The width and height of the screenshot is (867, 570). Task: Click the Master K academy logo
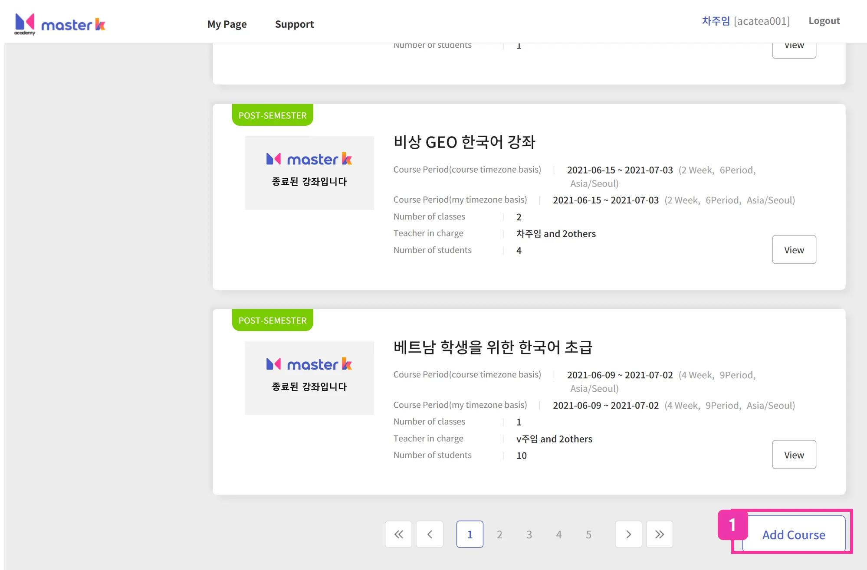coord(60,24)
